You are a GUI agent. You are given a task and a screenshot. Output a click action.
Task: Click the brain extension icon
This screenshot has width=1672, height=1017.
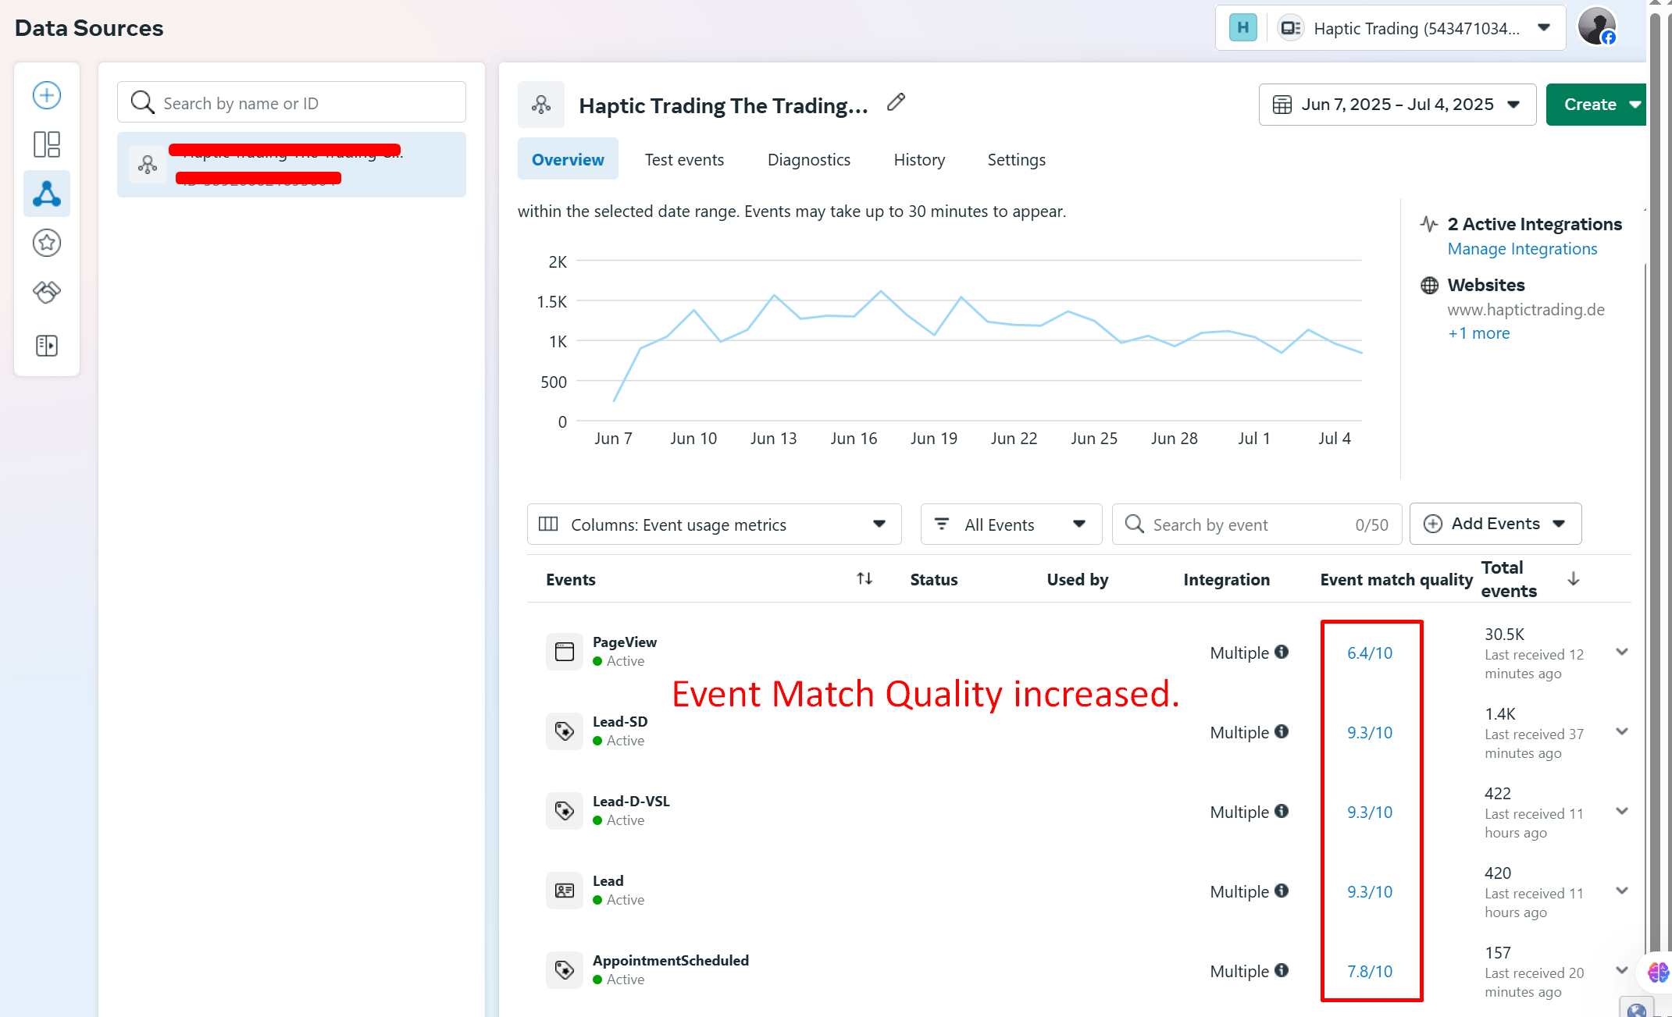pyautogui.click(x=1658, y=973)
